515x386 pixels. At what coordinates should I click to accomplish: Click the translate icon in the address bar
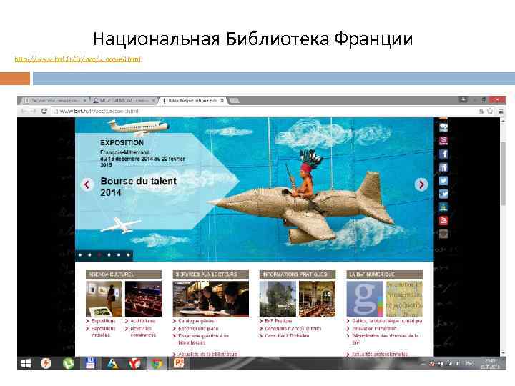(481, 111)
